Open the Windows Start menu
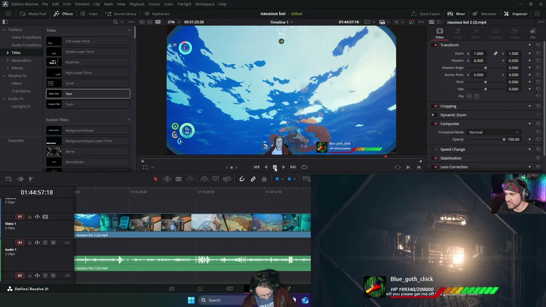546x307 pixels. point(191,300)
